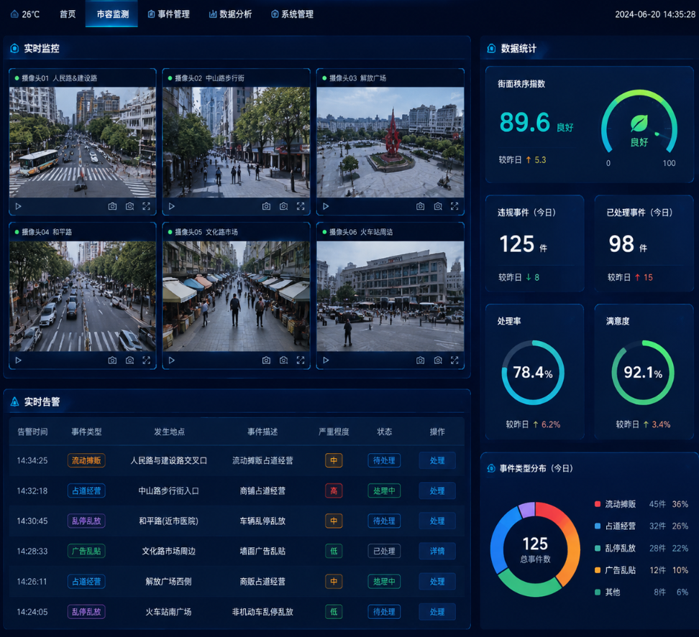Click the 流动摊贩 tag in the 14:34:25 row
Screen dimensions: 699x637
tap(86, 461)
